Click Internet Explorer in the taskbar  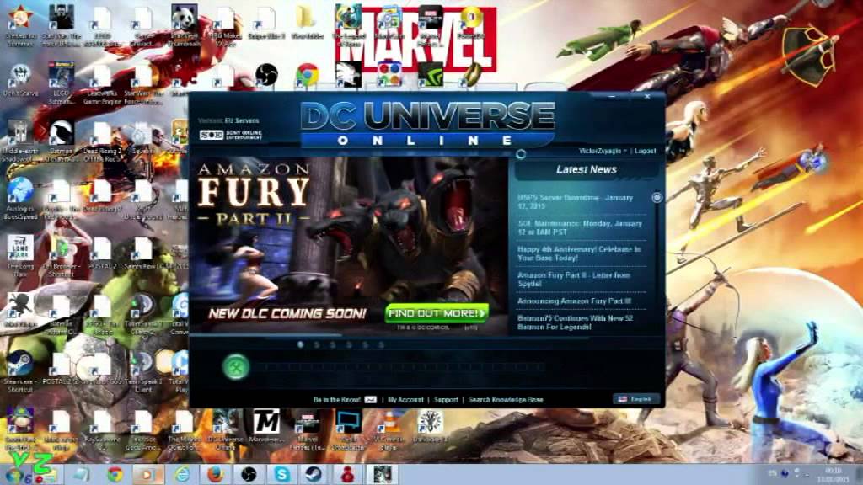(x=182, y=474)
